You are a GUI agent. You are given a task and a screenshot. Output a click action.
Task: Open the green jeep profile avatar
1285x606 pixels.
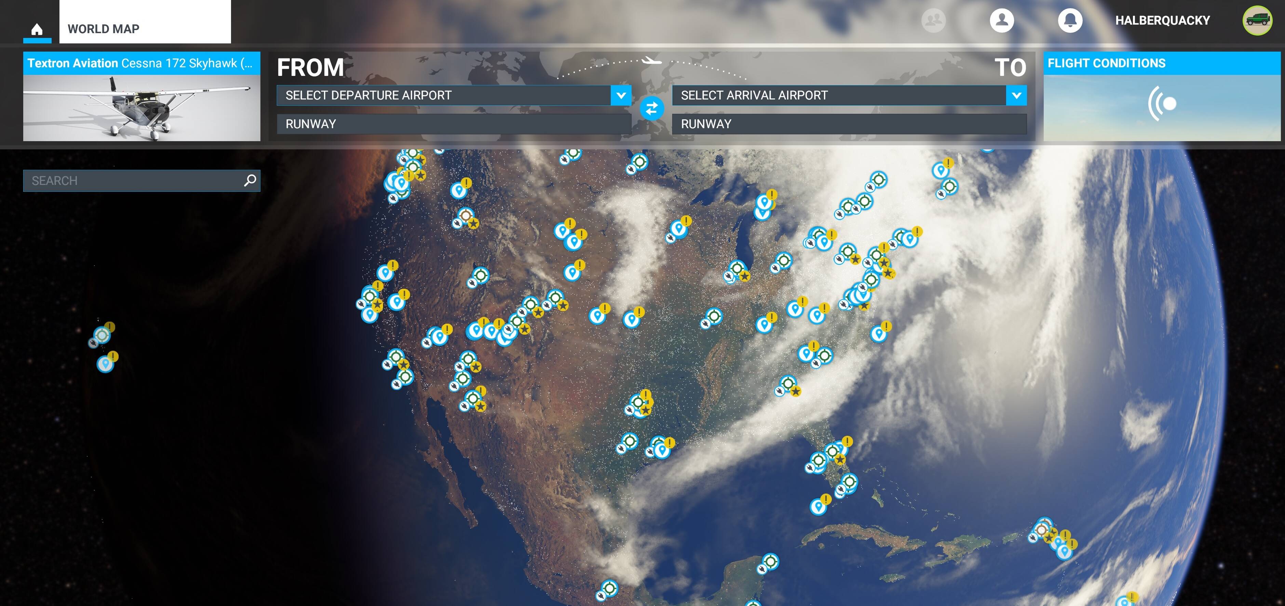click(1257, 21)
